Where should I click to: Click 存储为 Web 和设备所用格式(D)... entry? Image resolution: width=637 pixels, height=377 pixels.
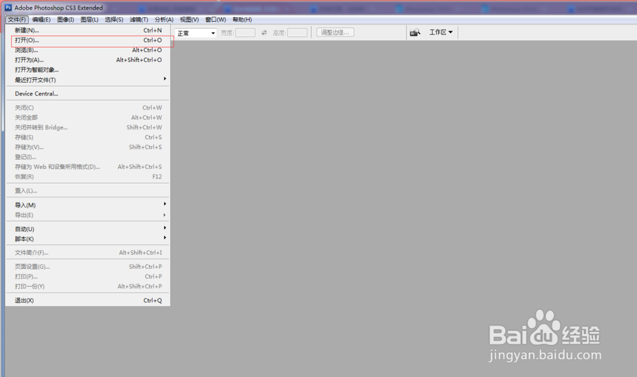tap(88, 167)
